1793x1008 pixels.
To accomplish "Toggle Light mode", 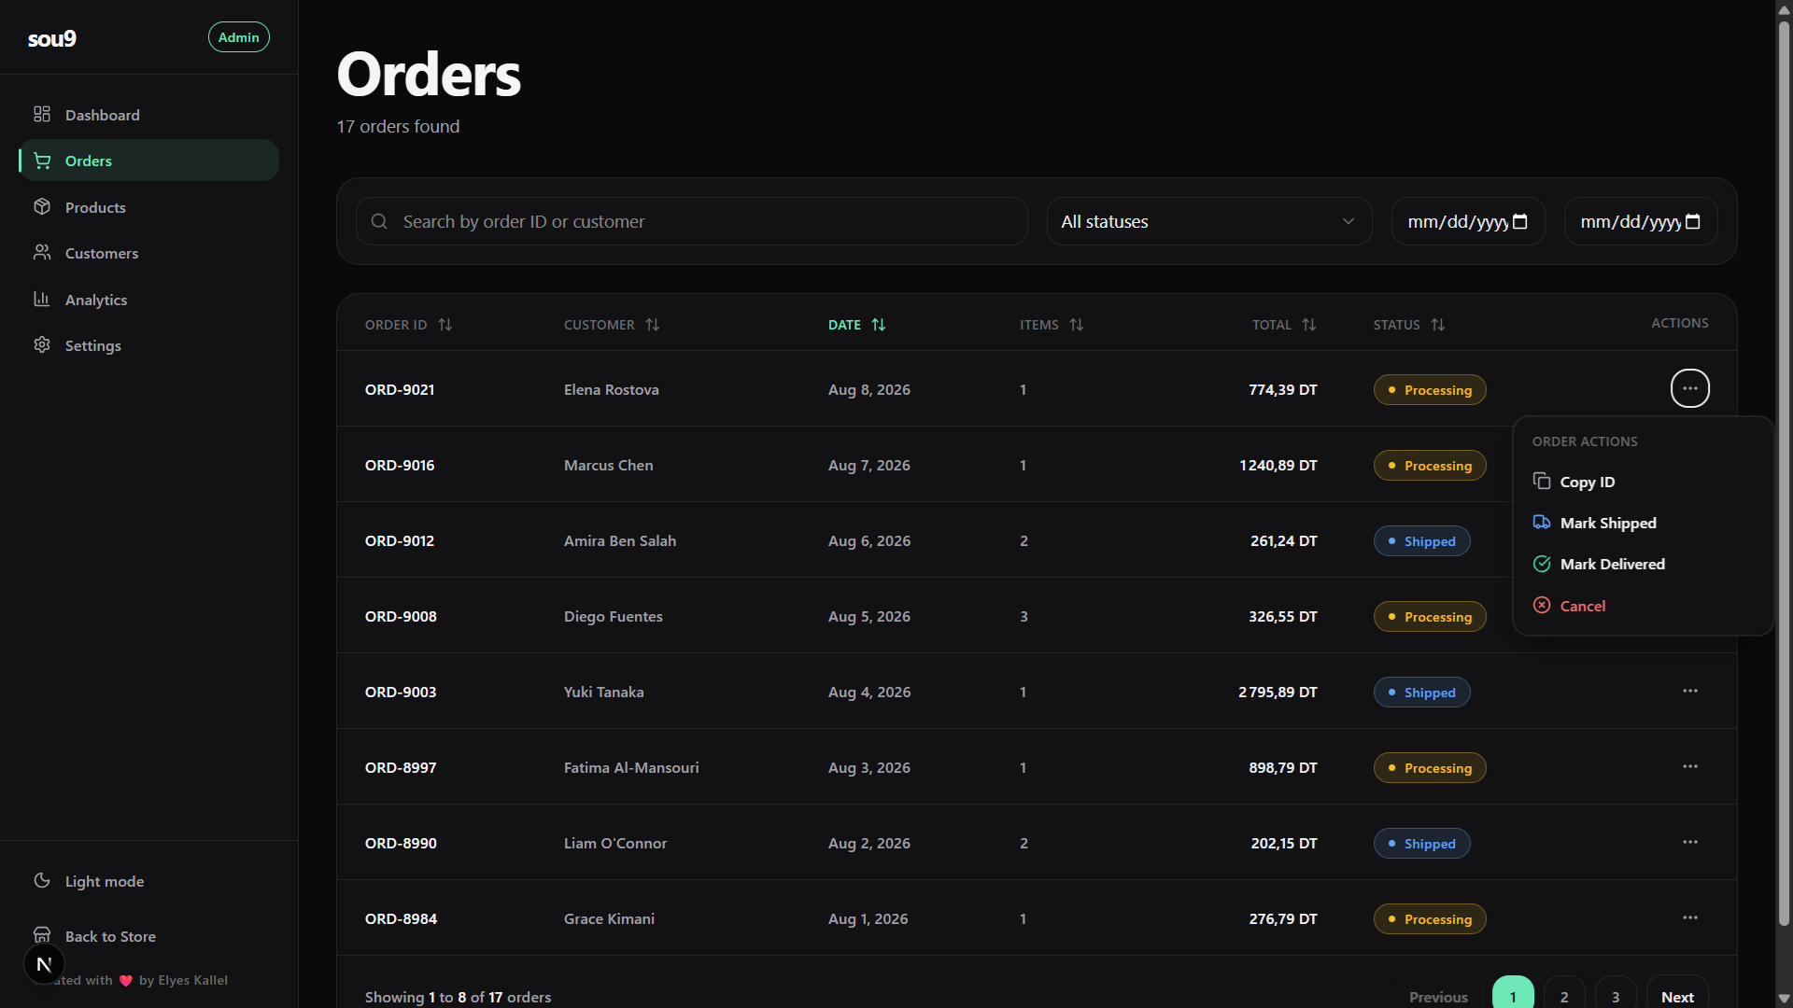I will 148,881.
